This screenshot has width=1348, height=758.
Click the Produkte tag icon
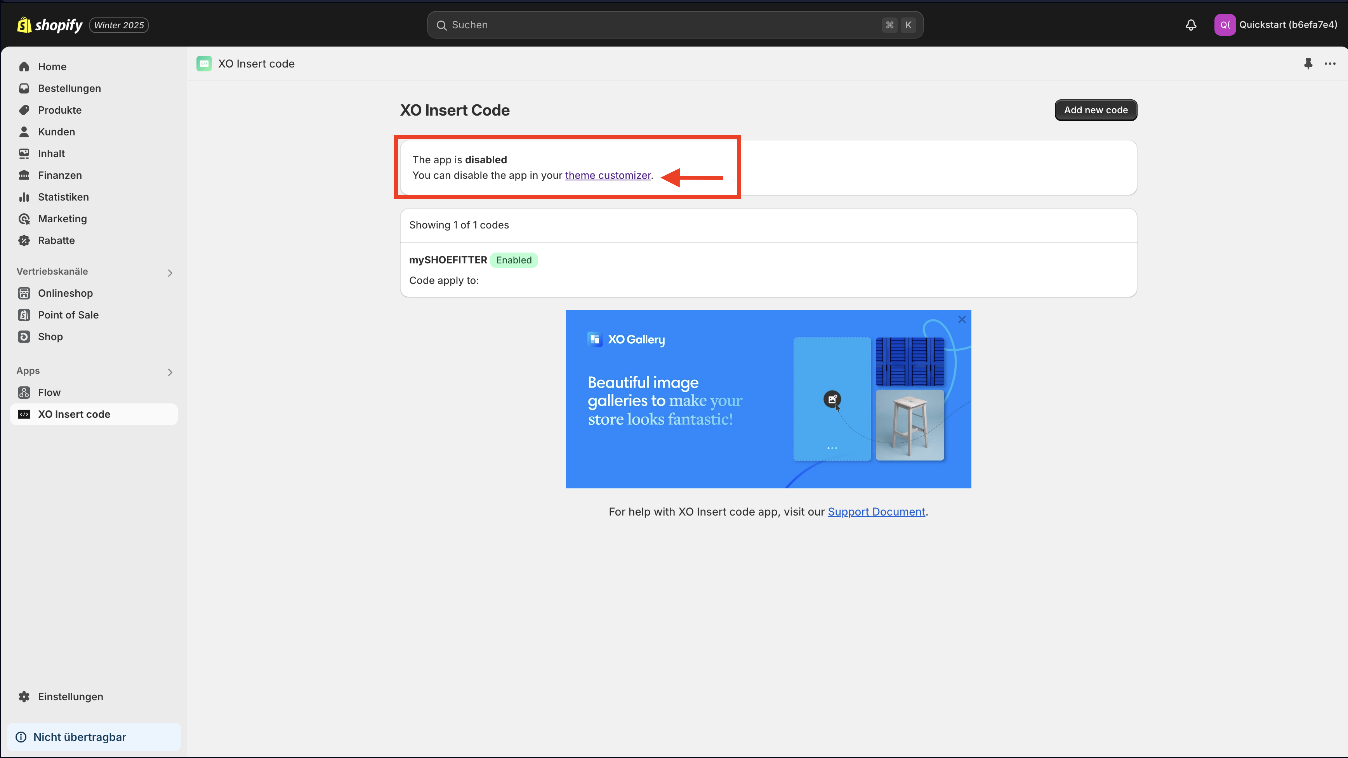(24, 110)
